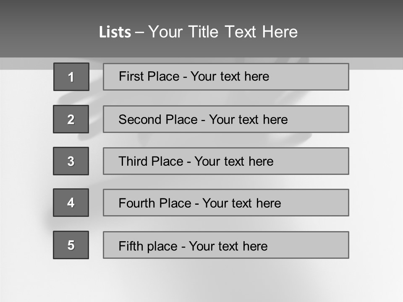The image size is (403, 302).
Task: Click the "Fifth place" text in the list
Action: coord(148,246)
